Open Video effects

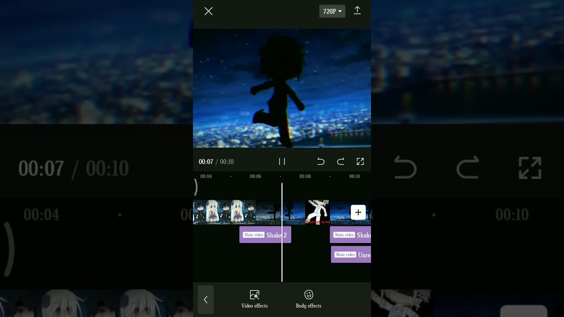[x=254, y=299]
